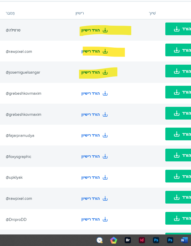Open the colorful pentagon app in taskbar
The image size is (191, 246).
114,240
